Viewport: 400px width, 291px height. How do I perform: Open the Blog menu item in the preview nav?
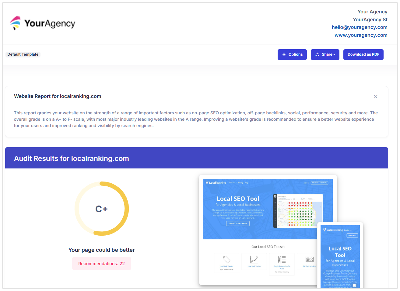(x=246, y=183)
